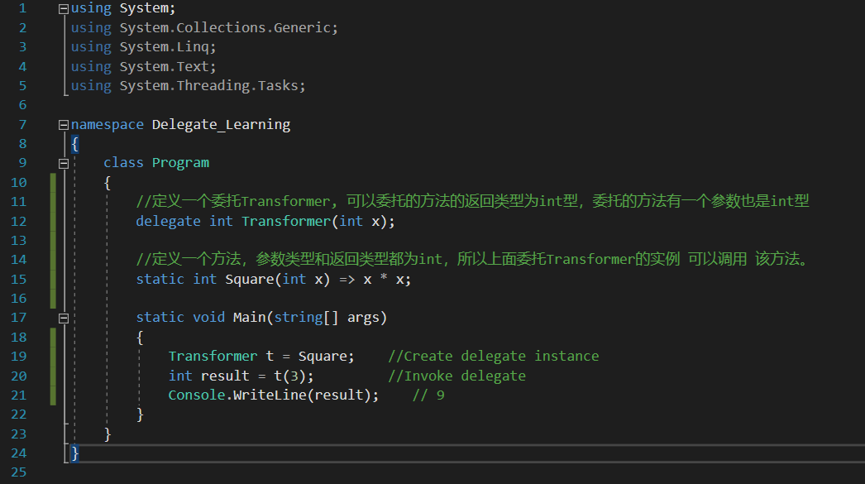Image resolution: width=865 pixels, height=484 pixels.
Task: Click line number 19 in the gutter
Action: point(19,357)
